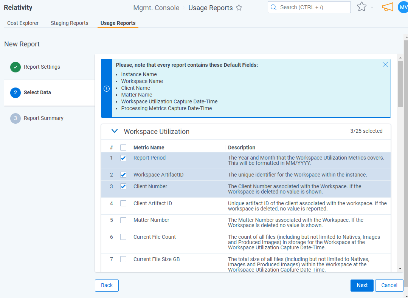Click the Workspace Utilization section title
This screenshot has height=298, width=408.
point(157,131)
